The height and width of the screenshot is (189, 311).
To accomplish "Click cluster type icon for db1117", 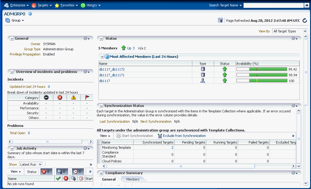I will click(x=203, y=81).
